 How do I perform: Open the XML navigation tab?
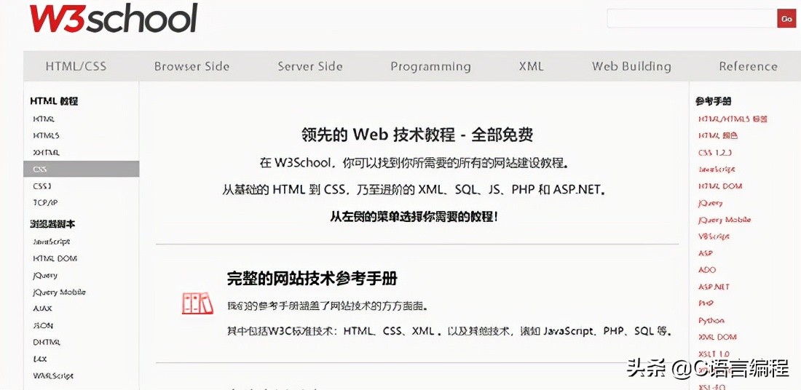(x=532, y=66)
